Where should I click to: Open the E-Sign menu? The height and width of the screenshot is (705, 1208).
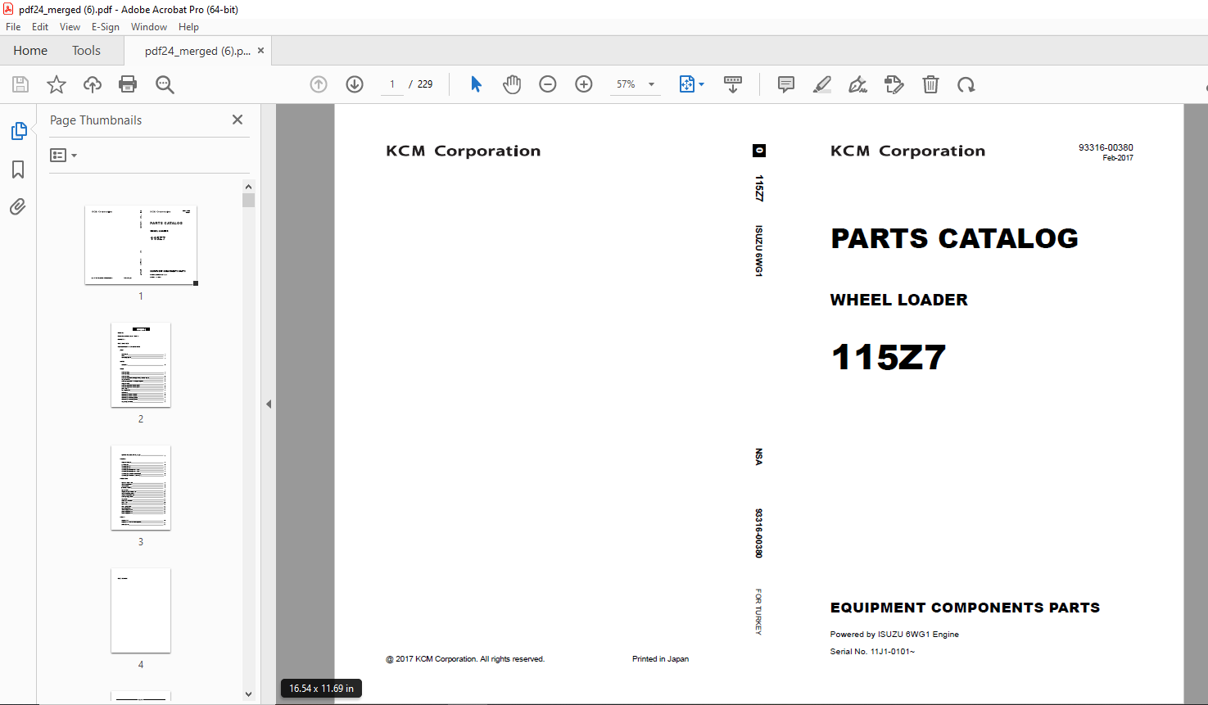click(x=106, y=27)
